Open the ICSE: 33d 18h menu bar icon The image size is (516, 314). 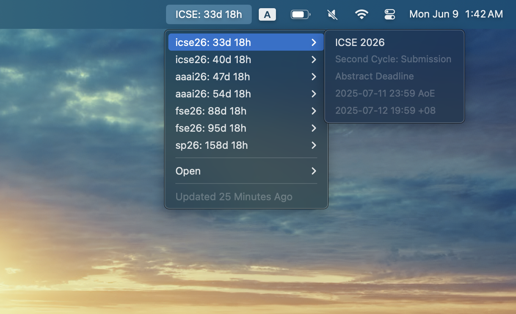[x=209, y=14]
